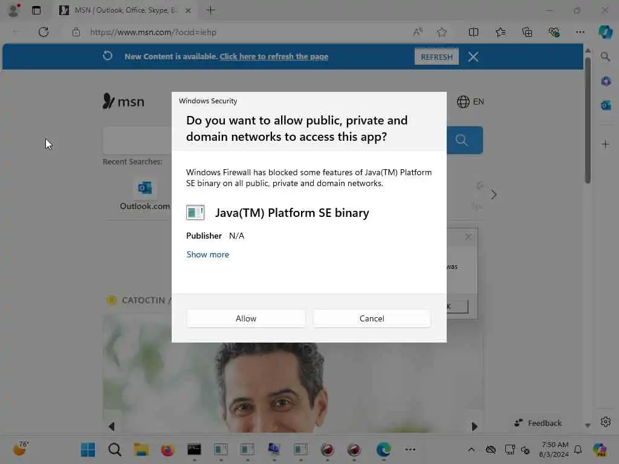Open a new browser tab
Viewport: 619px width, 464px height.
coord(210,10)
